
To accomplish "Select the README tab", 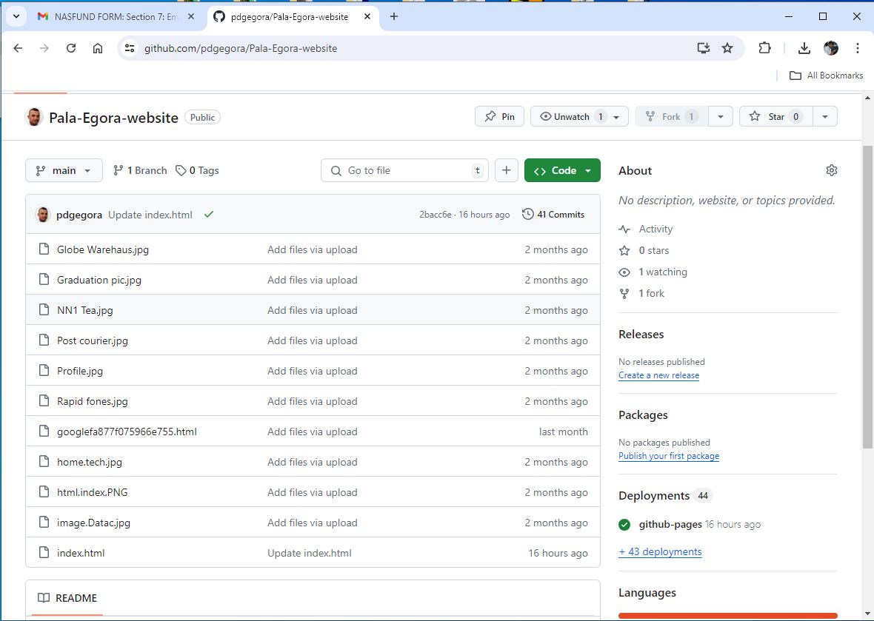I will [x=67, y=598].
